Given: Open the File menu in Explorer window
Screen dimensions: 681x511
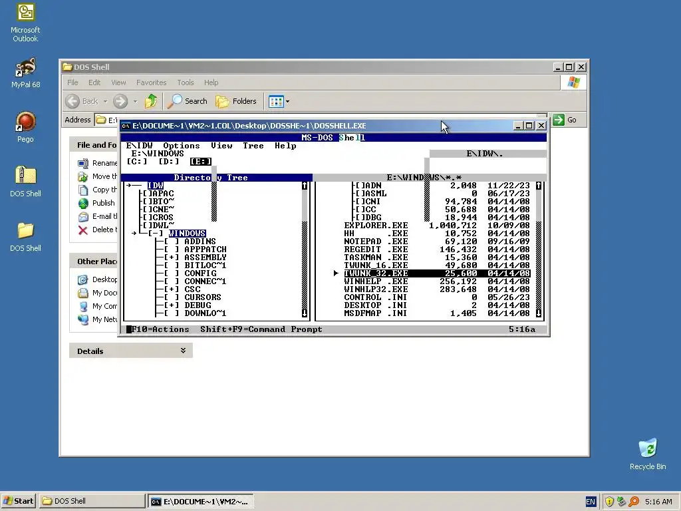Looking at the screenshot, I should [72, 83].
